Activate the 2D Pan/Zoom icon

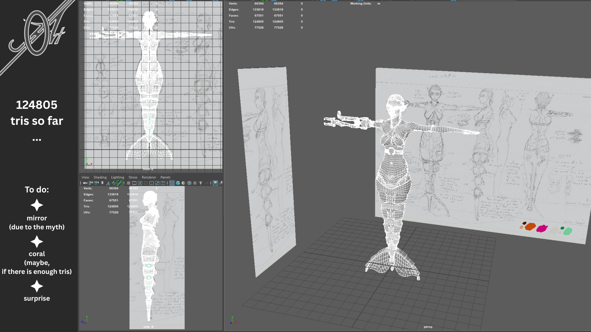click(114, 183)
